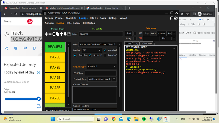Click OpenBullet camera screenshot icon

pos(176,18)
